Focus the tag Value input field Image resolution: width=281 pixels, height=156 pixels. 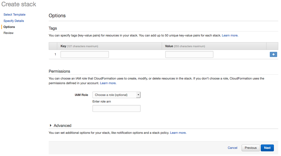point(189,54)
